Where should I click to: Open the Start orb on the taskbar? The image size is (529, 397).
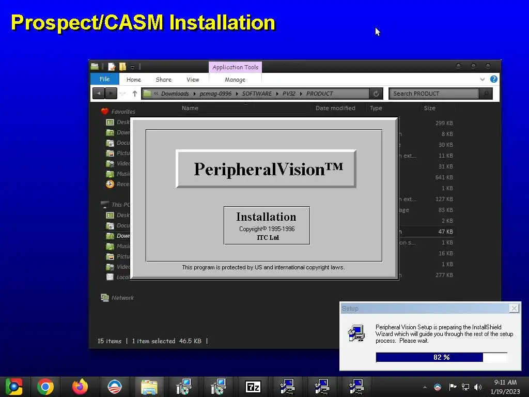(x=13, y=387)
